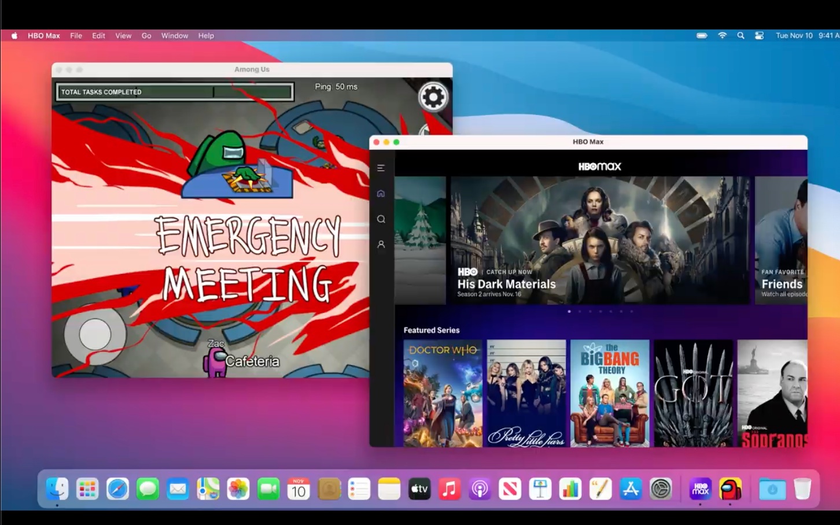Click the Tue Nov 10 date in menu bar

tap(794, 35)
